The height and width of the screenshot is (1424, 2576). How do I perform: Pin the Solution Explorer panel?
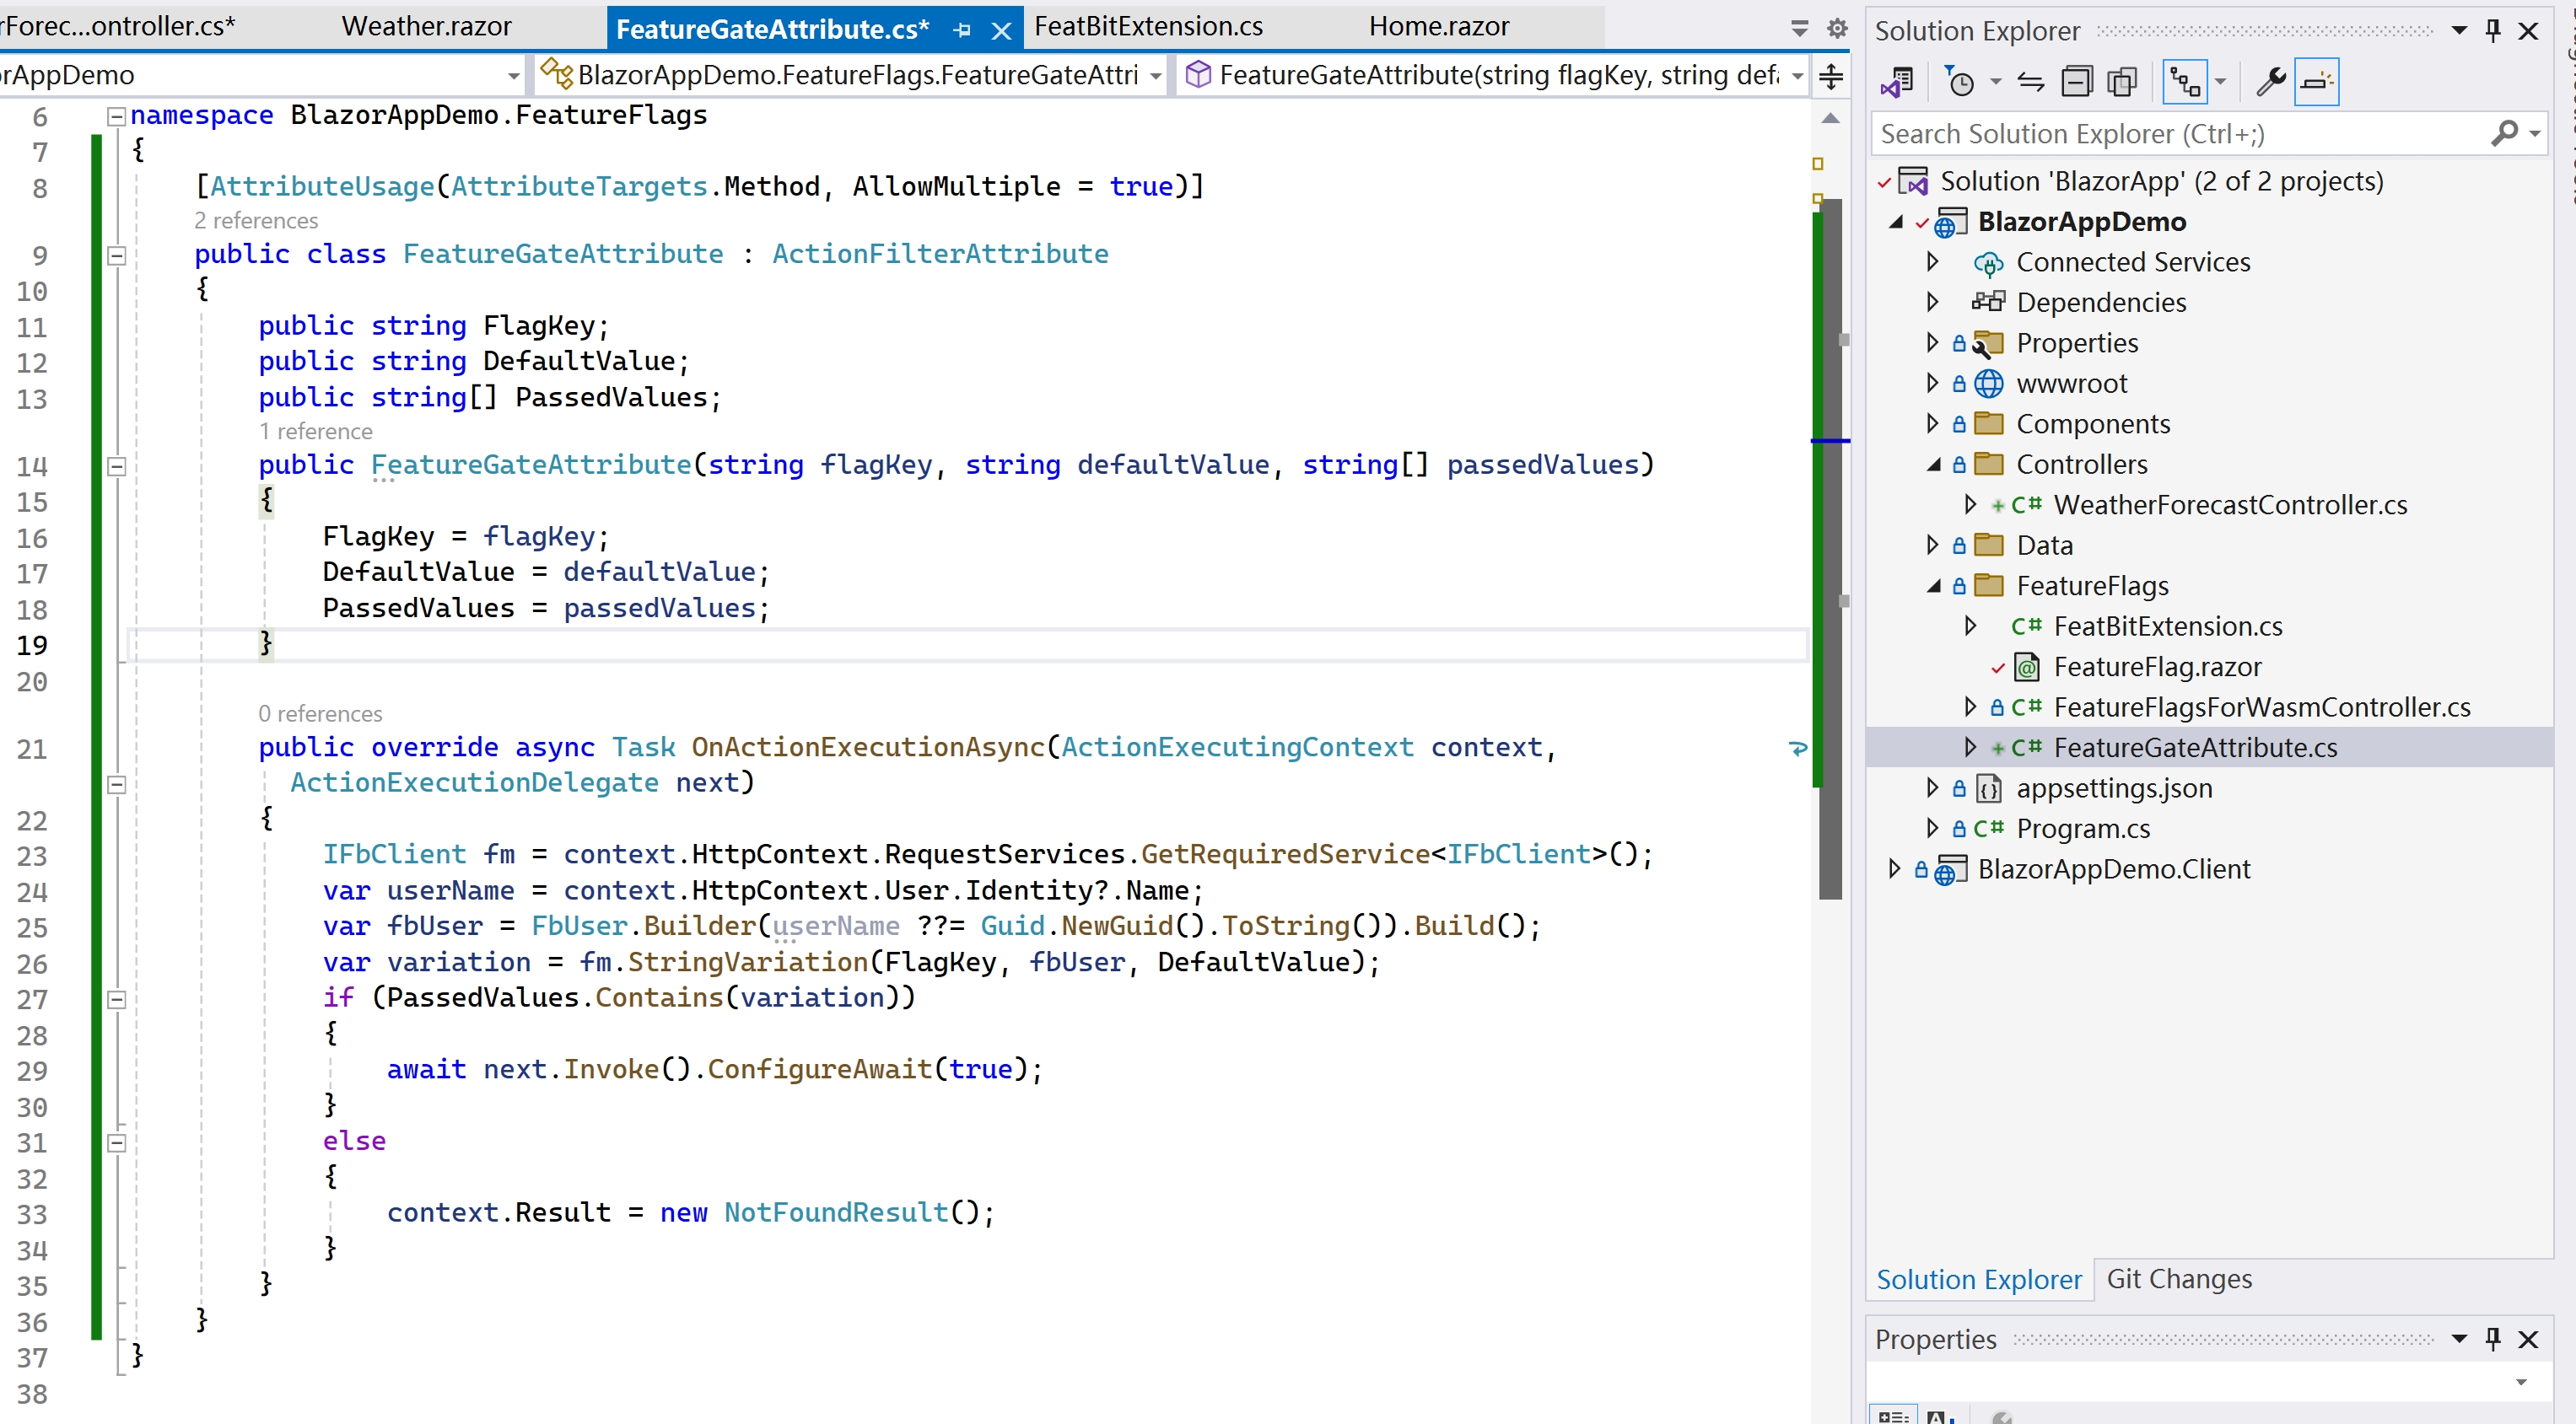pyautogui.click(x=2493, y=31)
